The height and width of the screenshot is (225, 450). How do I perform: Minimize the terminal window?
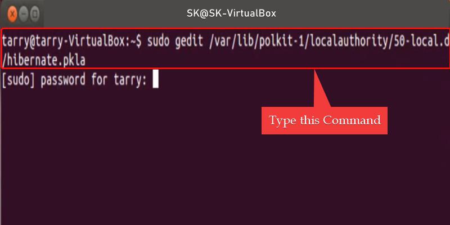[24, 12]
